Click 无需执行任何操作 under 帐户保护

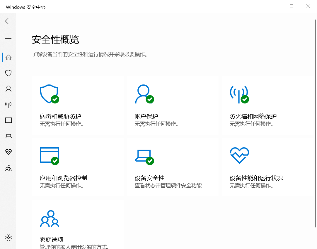pyautogui.click(x=156, y=124)
